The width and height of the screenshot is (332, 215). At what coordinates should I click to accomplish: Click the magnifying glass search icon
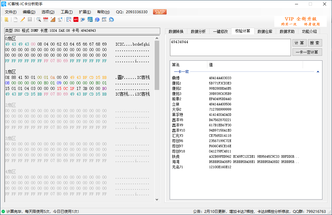[x=39, y=20]
